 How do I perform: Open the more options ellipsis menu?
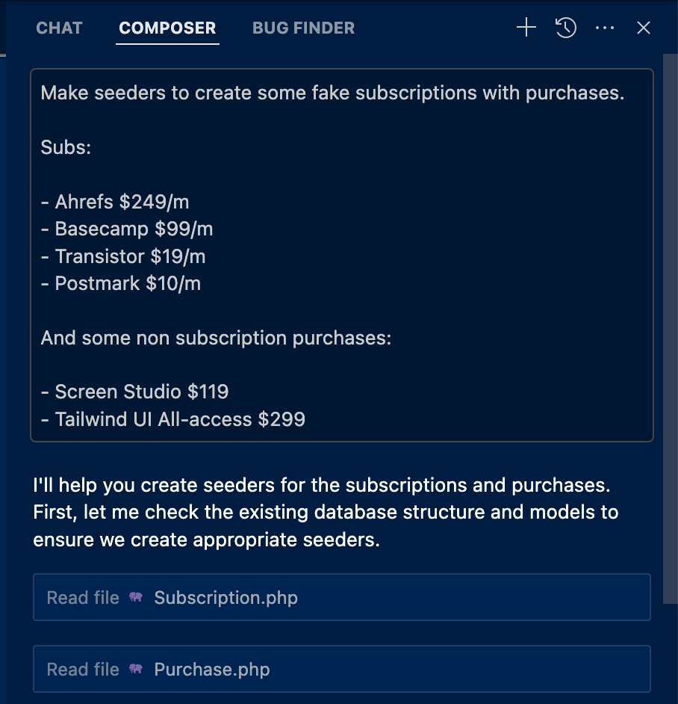pos(604,28)
